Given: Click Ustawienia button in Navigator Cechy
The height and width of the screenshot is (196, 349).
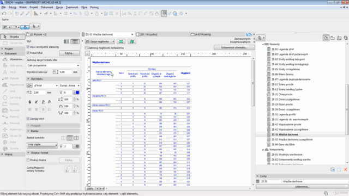Looking at the screenshot, I should [302, 187].
